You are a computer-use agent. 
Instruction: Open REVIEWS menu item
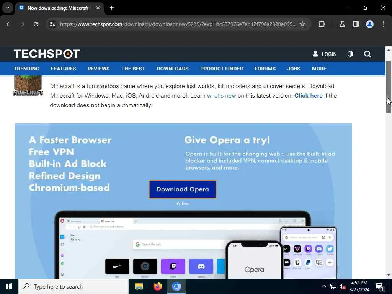tap(98, 69)
